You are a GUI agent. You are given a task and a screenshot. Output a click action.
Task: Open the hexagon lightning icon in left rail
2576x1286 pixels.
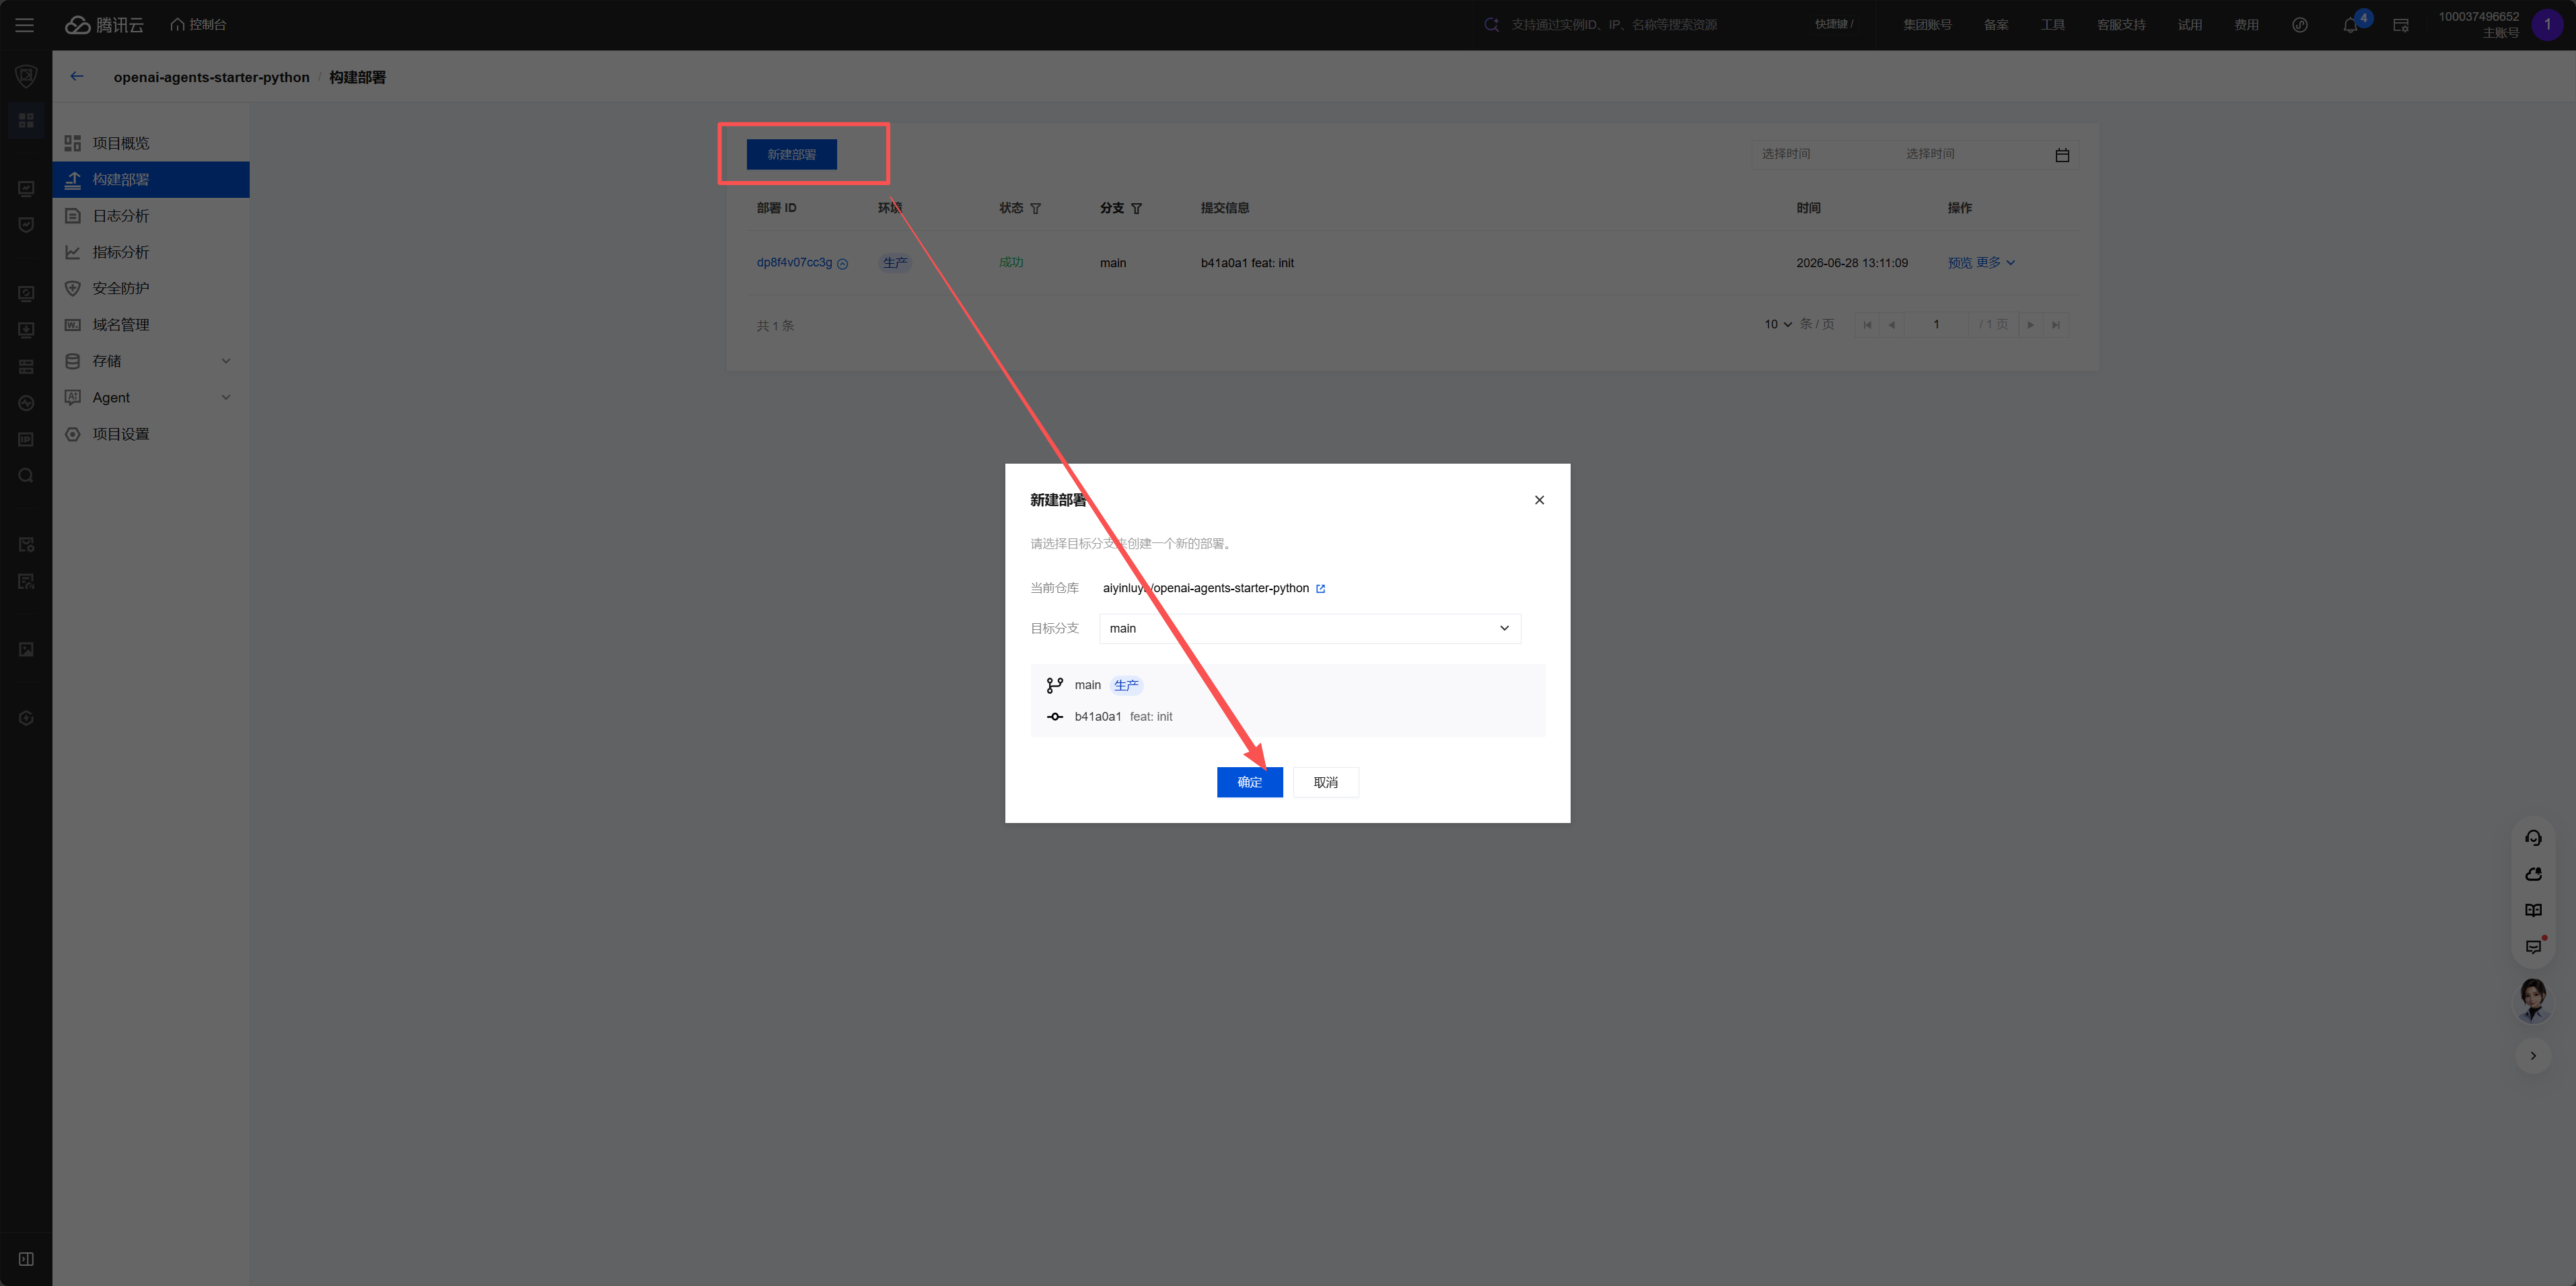point(26,718)
